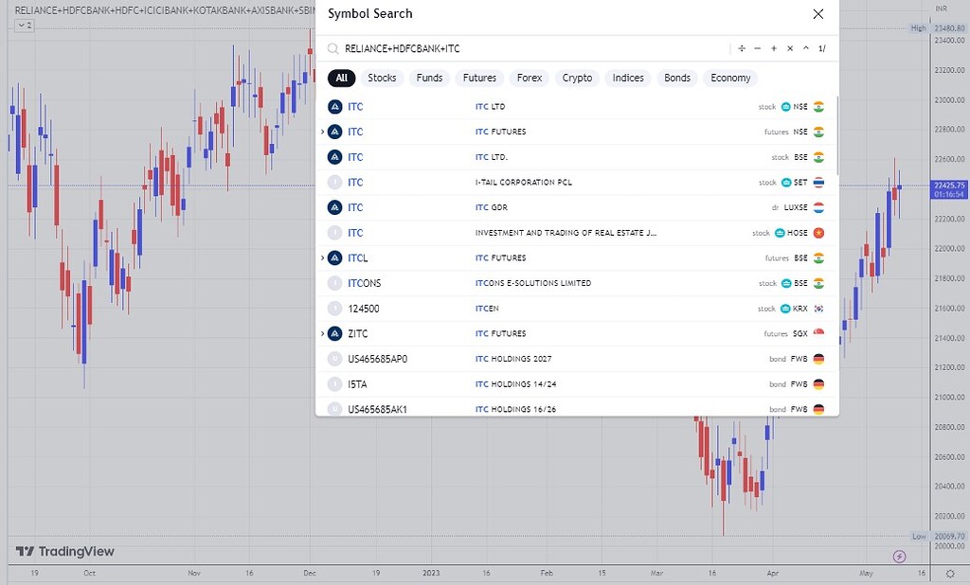The image size is (970, 585).
Task: Click data-source badge beside HOSE
Action: coord(780,233)
